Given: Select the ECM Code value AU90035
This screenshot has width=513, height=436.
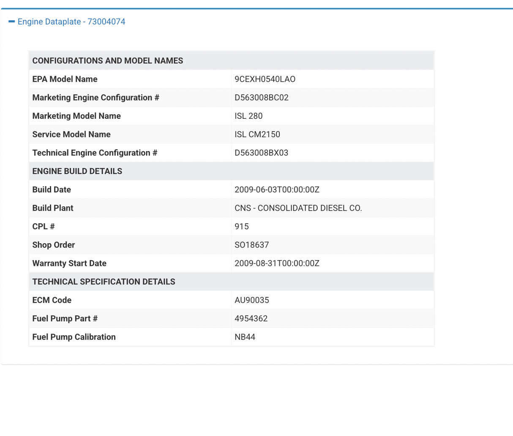Looking at the screenshot, I should pos(252,300).
